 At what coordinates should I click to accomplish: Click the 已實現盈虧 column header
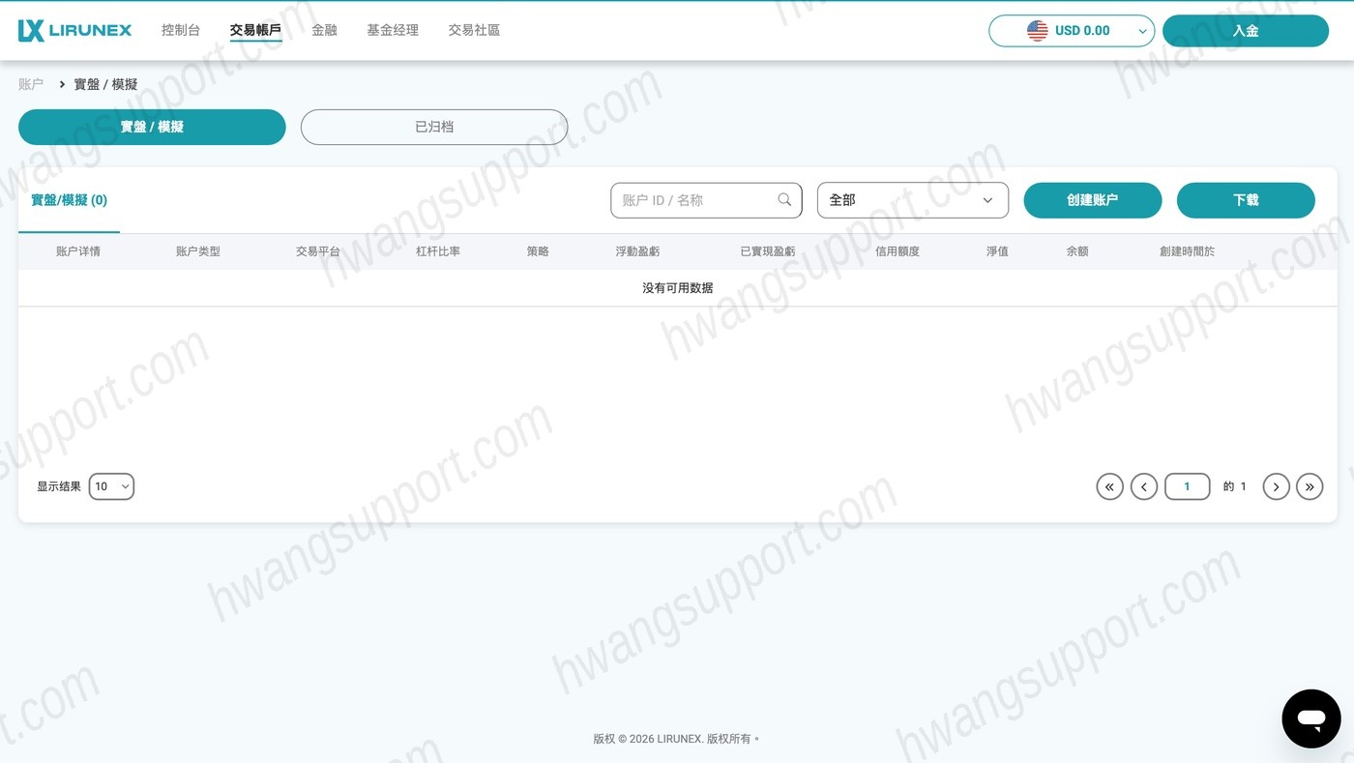click(768, 251)
